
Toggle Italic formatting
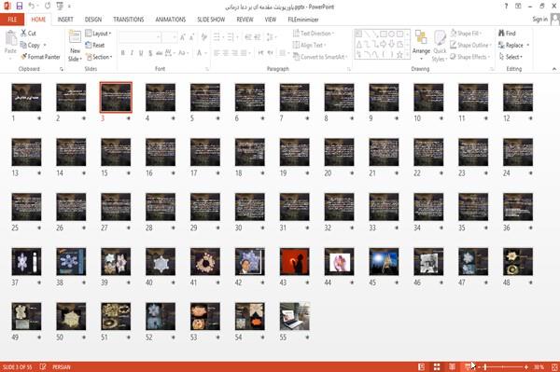132,53
